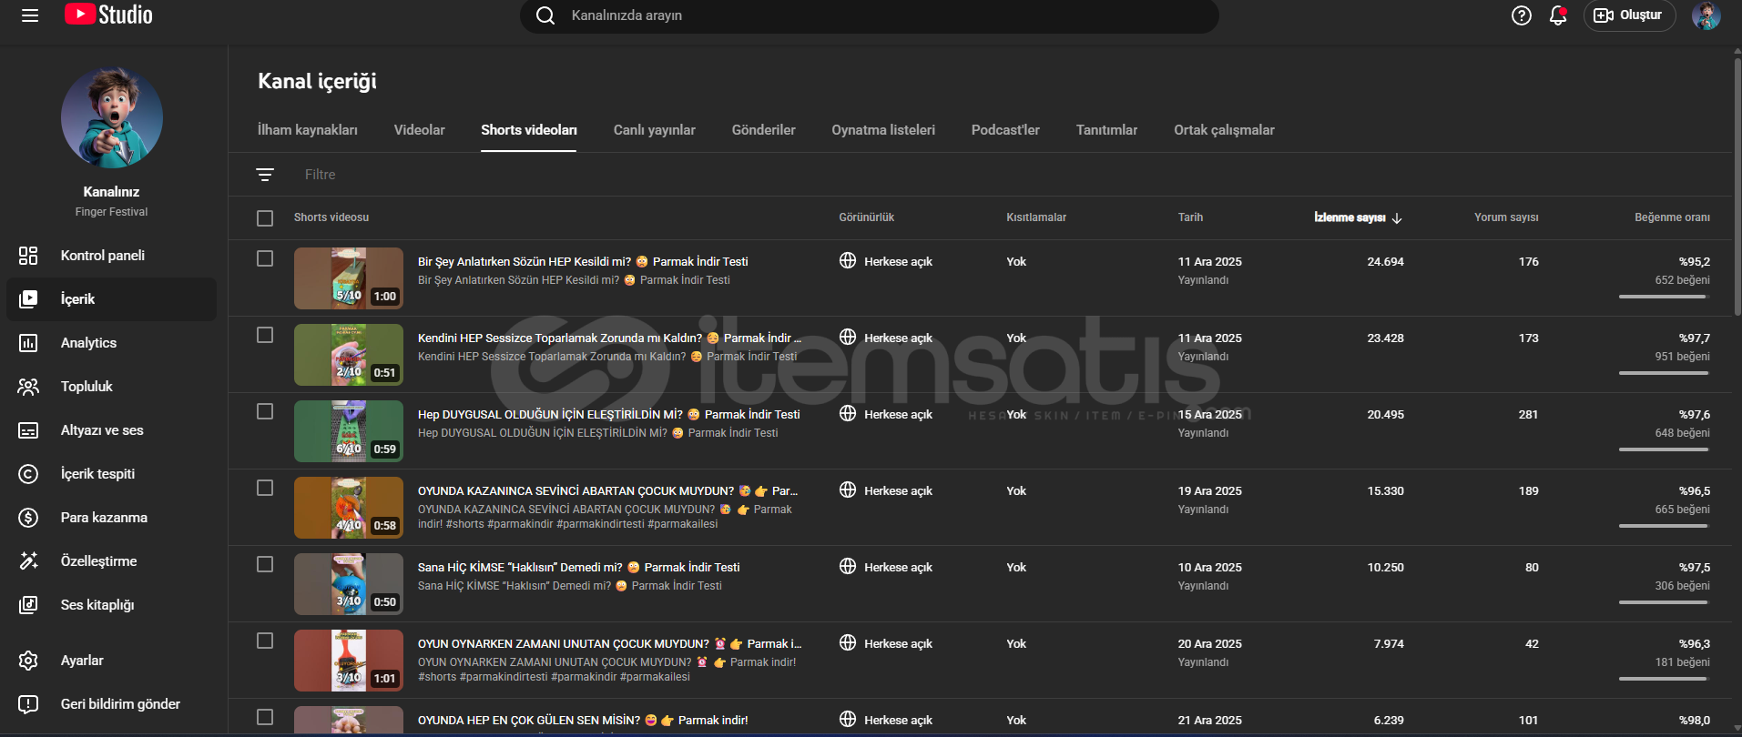The width and height of the screenshot is (1742, 737).
Task: Switch to the Canlı yayınlar tab
Action: pyautogui.click(x=654, y=130)
